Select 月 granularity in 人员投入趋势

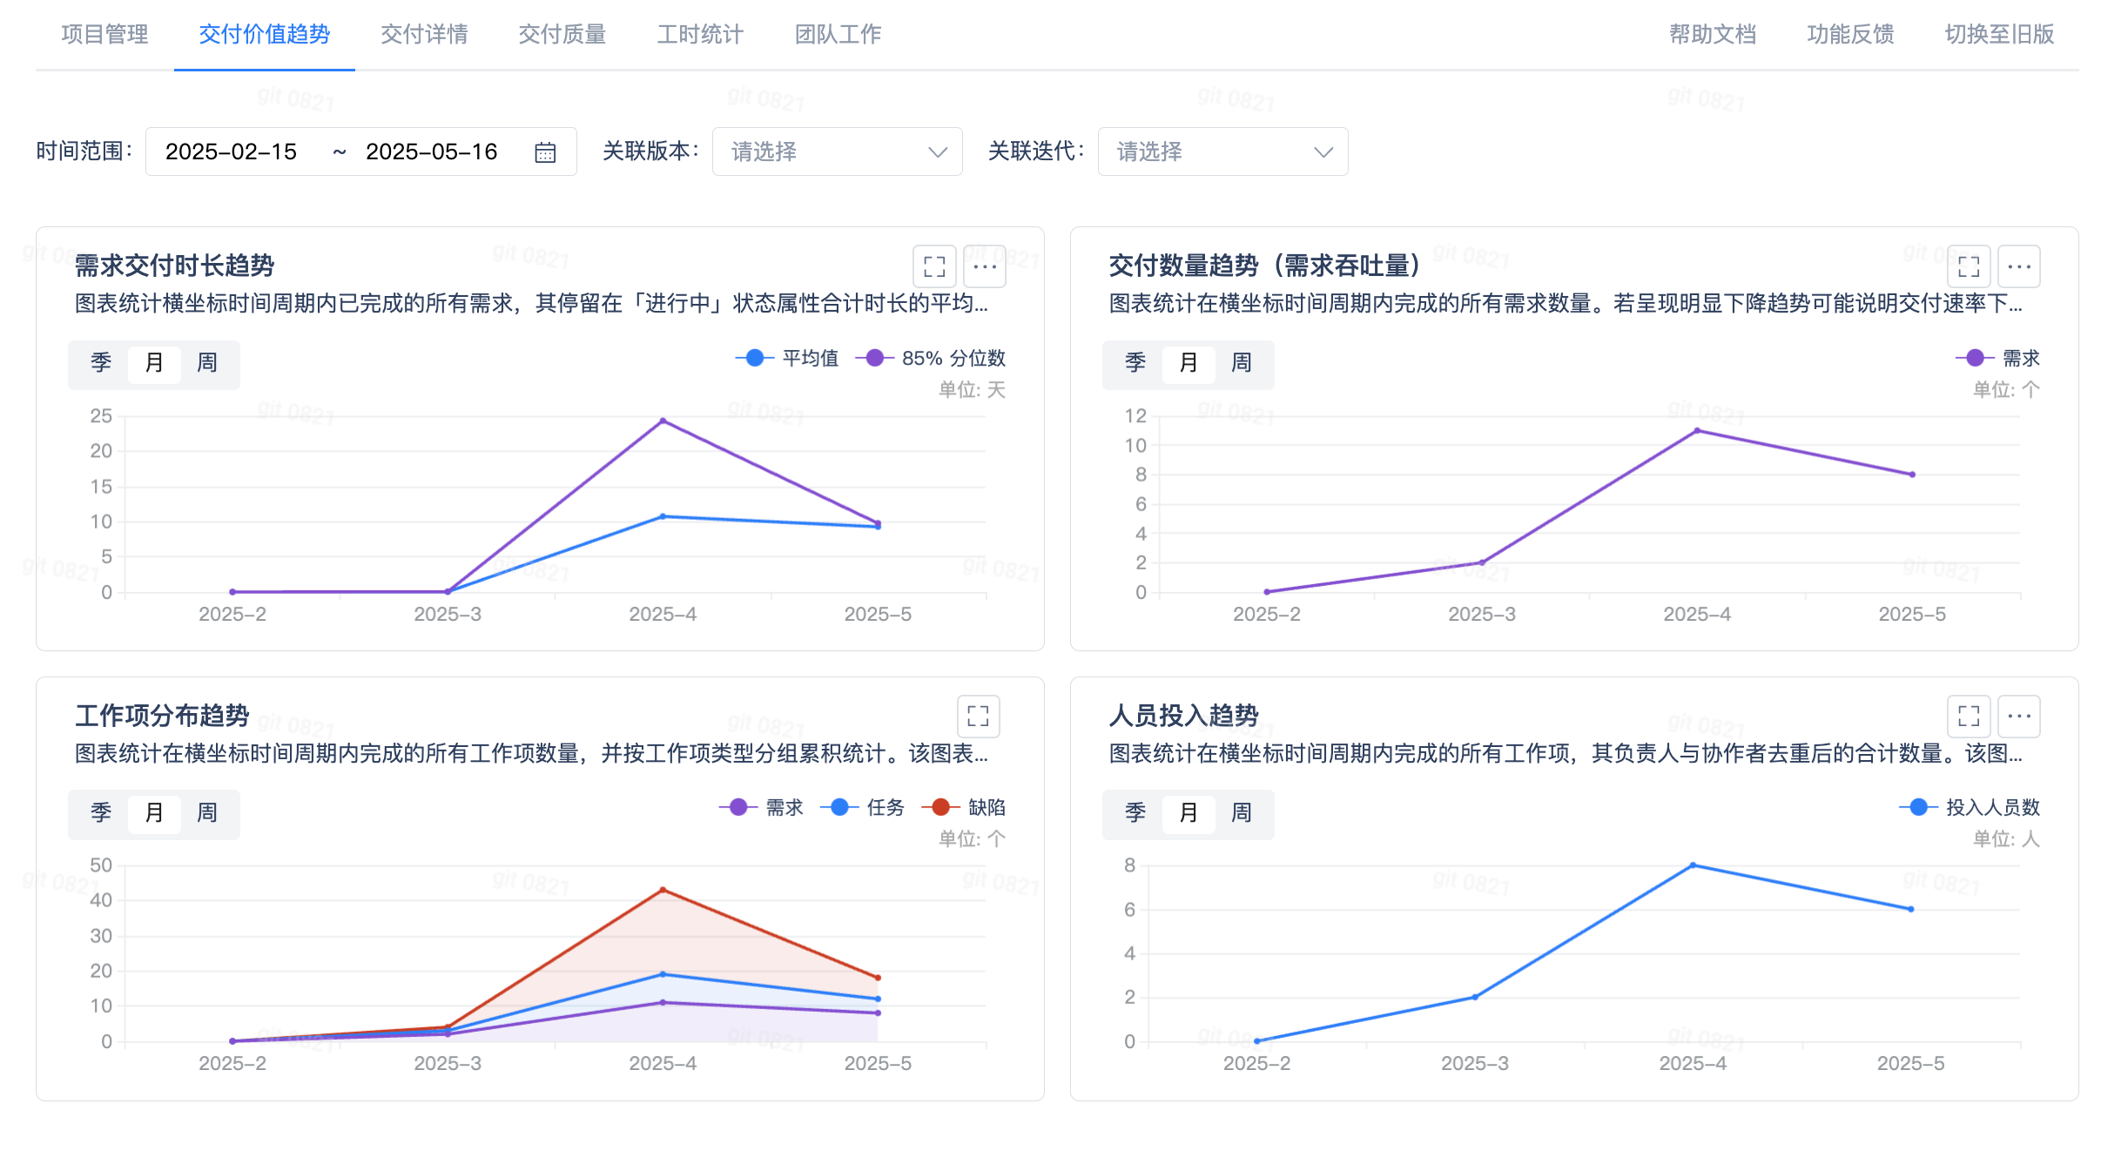[x=1189, y=813]
